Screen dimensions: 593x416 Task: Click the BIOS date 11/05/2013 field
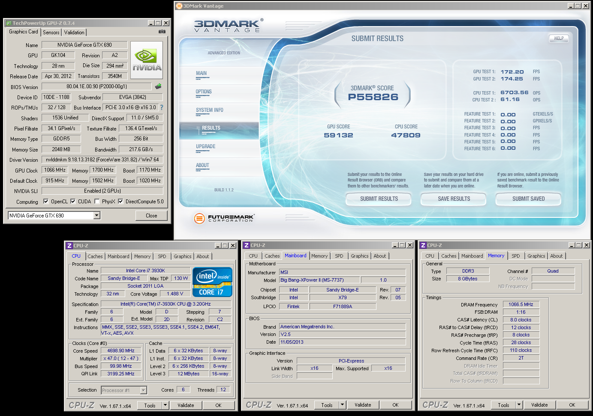(343, 342)
